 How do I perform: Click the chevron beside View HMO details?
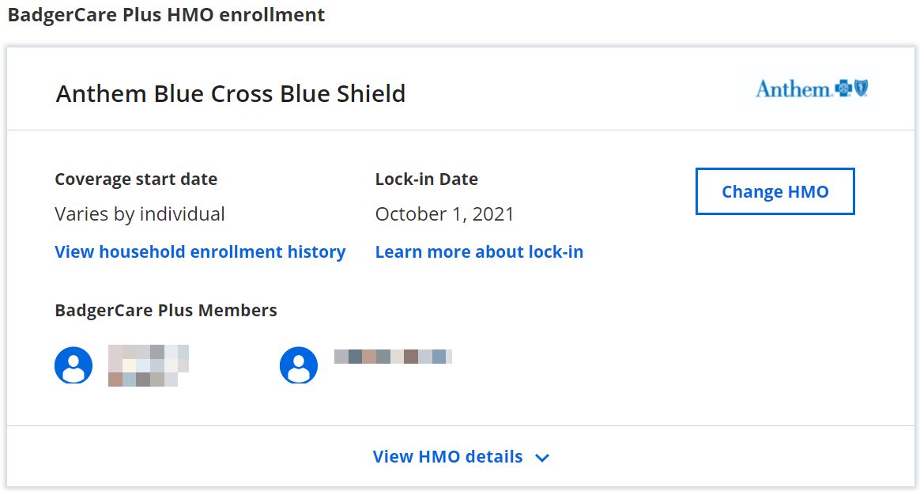click(542, 458)
